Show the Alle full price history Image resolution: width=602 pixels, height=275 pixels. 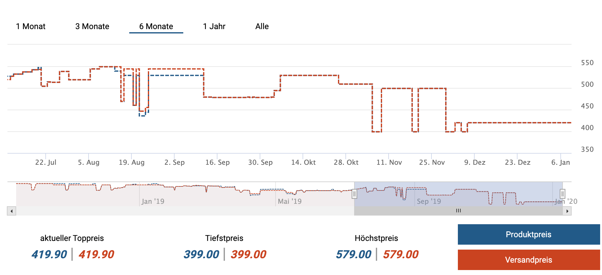coord(262,27)
